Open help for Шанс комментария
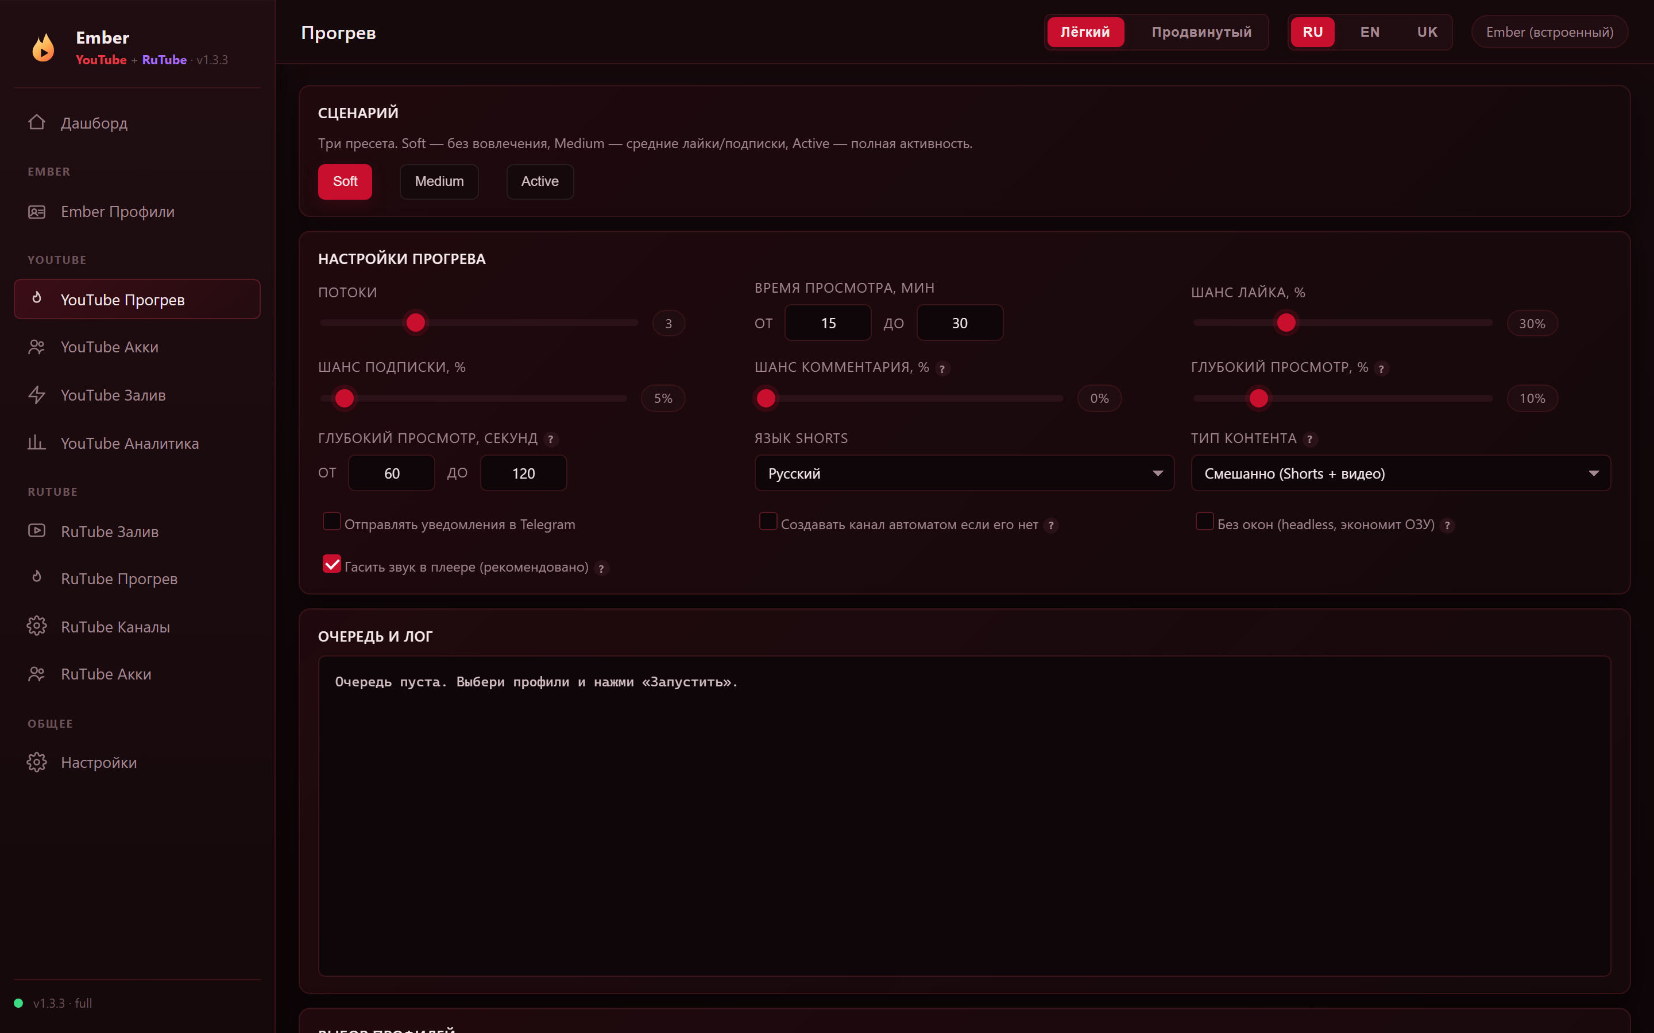Image resolution: width=1654 pixels, height=1033 pixels. tap(942, 368)
